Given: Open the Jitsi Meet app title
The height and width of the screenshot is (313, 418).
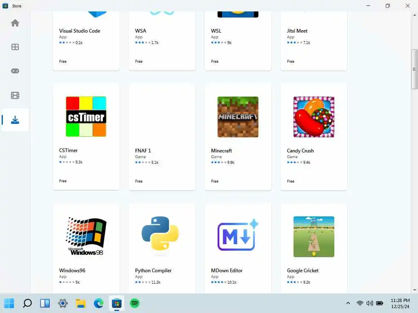Looking at the screenshot, I should [x=297, y=31].
